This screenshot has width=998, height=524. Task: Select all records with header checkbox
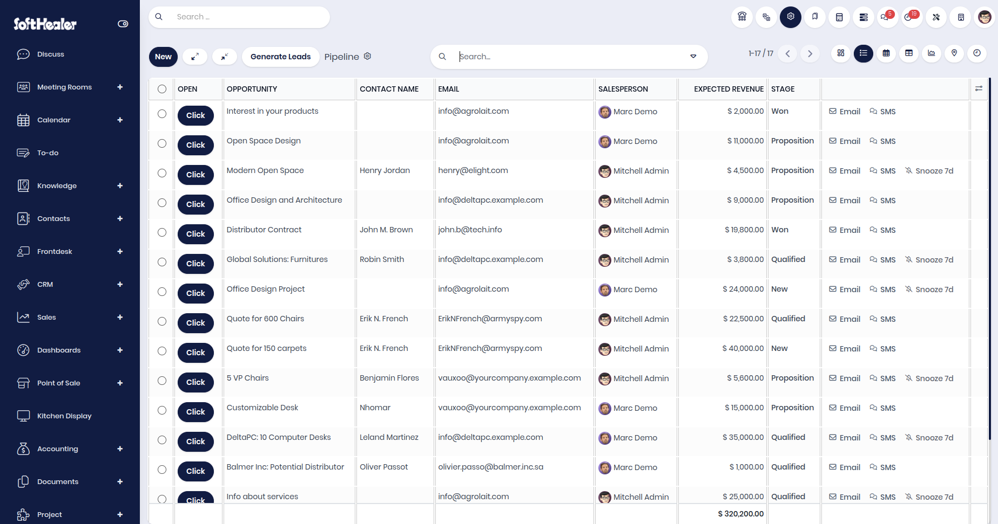click(x=162, y=89)
